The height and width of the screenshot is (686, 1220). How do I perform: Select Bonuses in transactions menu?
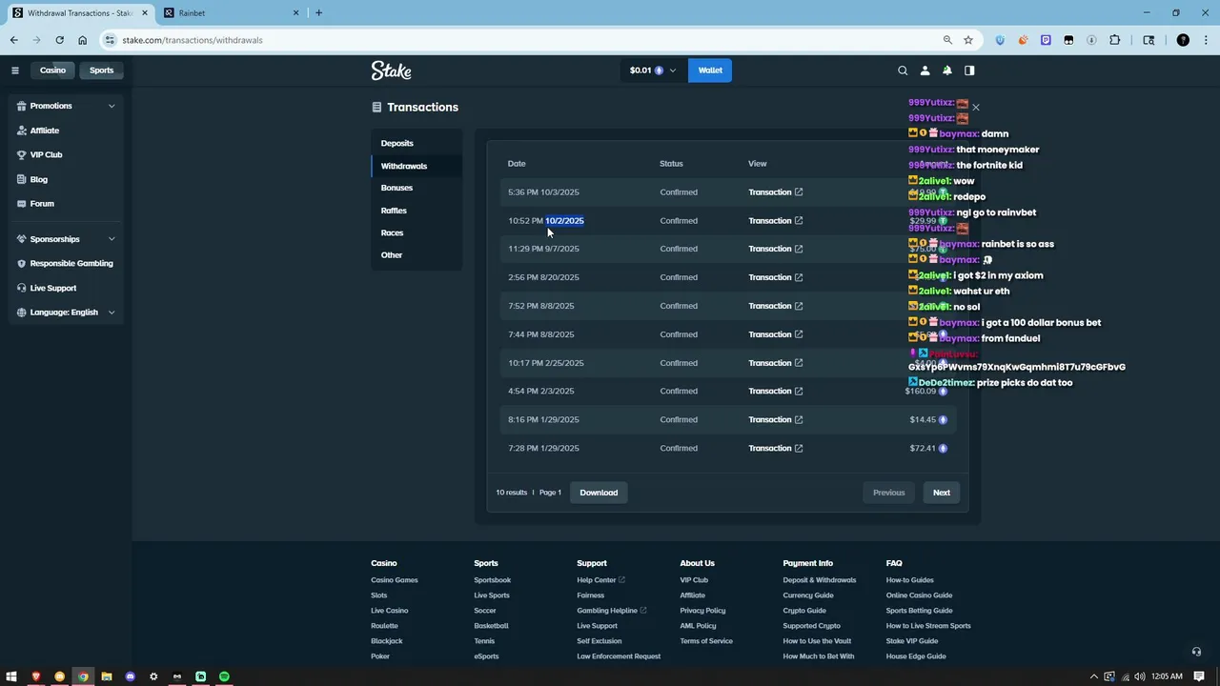point(417,188)
